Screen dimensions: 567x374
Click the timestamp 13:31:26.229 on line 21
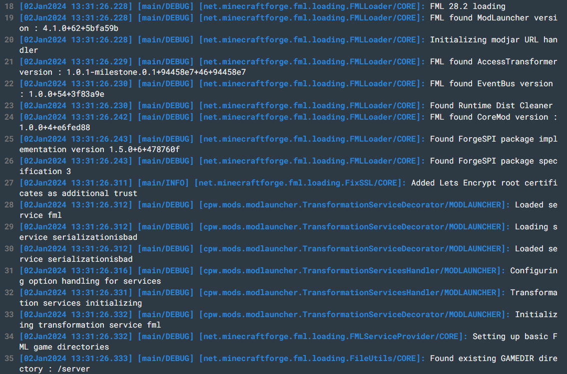99,62
